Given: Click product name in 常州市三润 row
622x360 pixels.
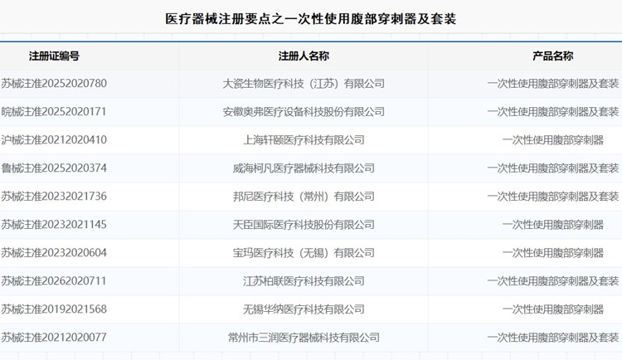Looking at the screenshot, I should click(553, 337).
